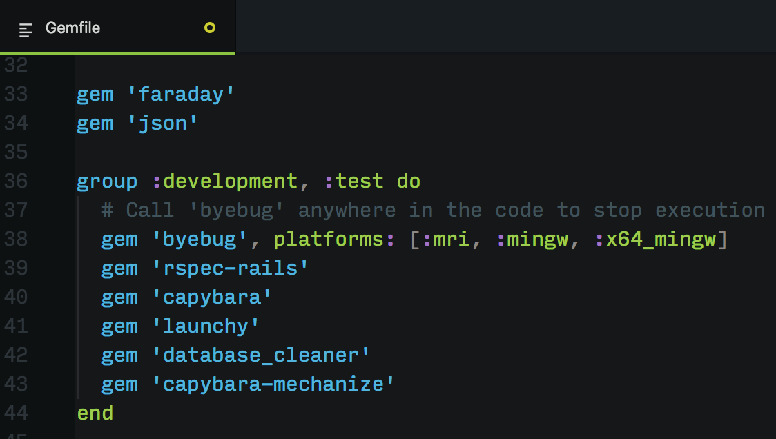
Task: Click the 'group' keyword on line 36
Action: click(x=106, y=181)
